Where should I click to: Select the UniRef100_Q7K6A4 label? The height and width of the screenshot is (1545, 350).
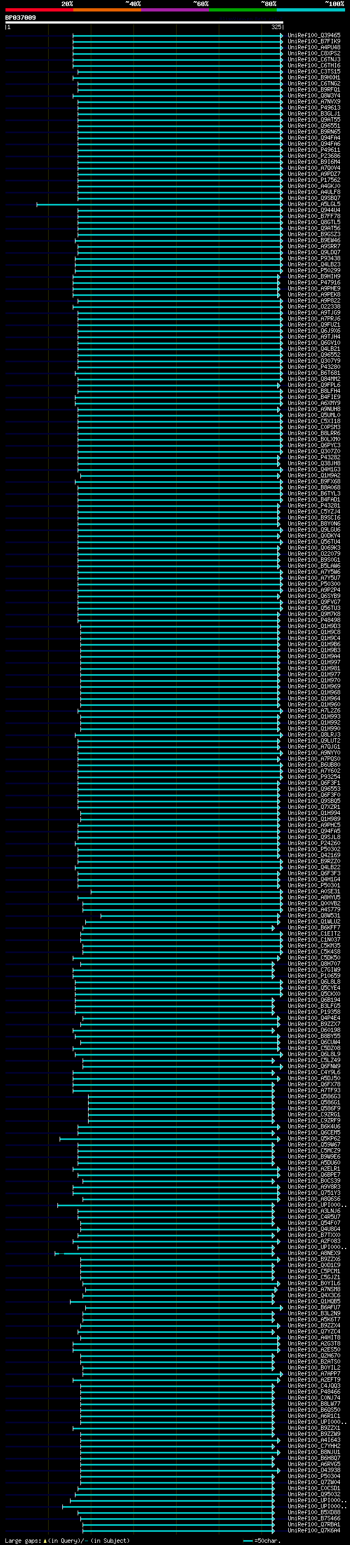click(314, 1530)
